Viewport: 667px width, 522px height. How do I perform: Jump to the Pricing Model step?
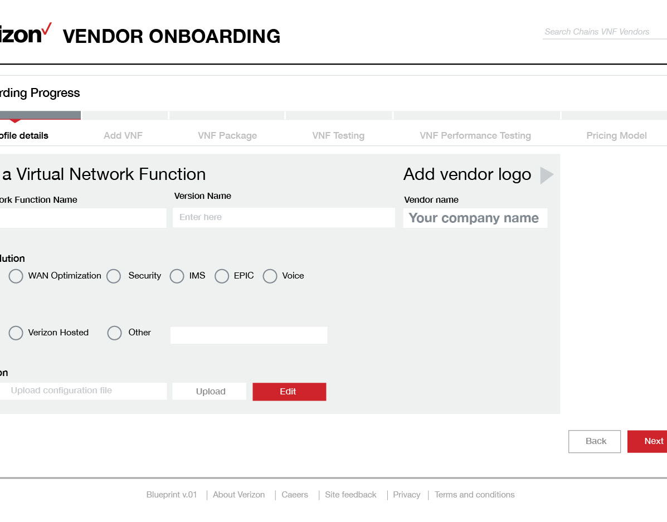(x=616, y=136)
